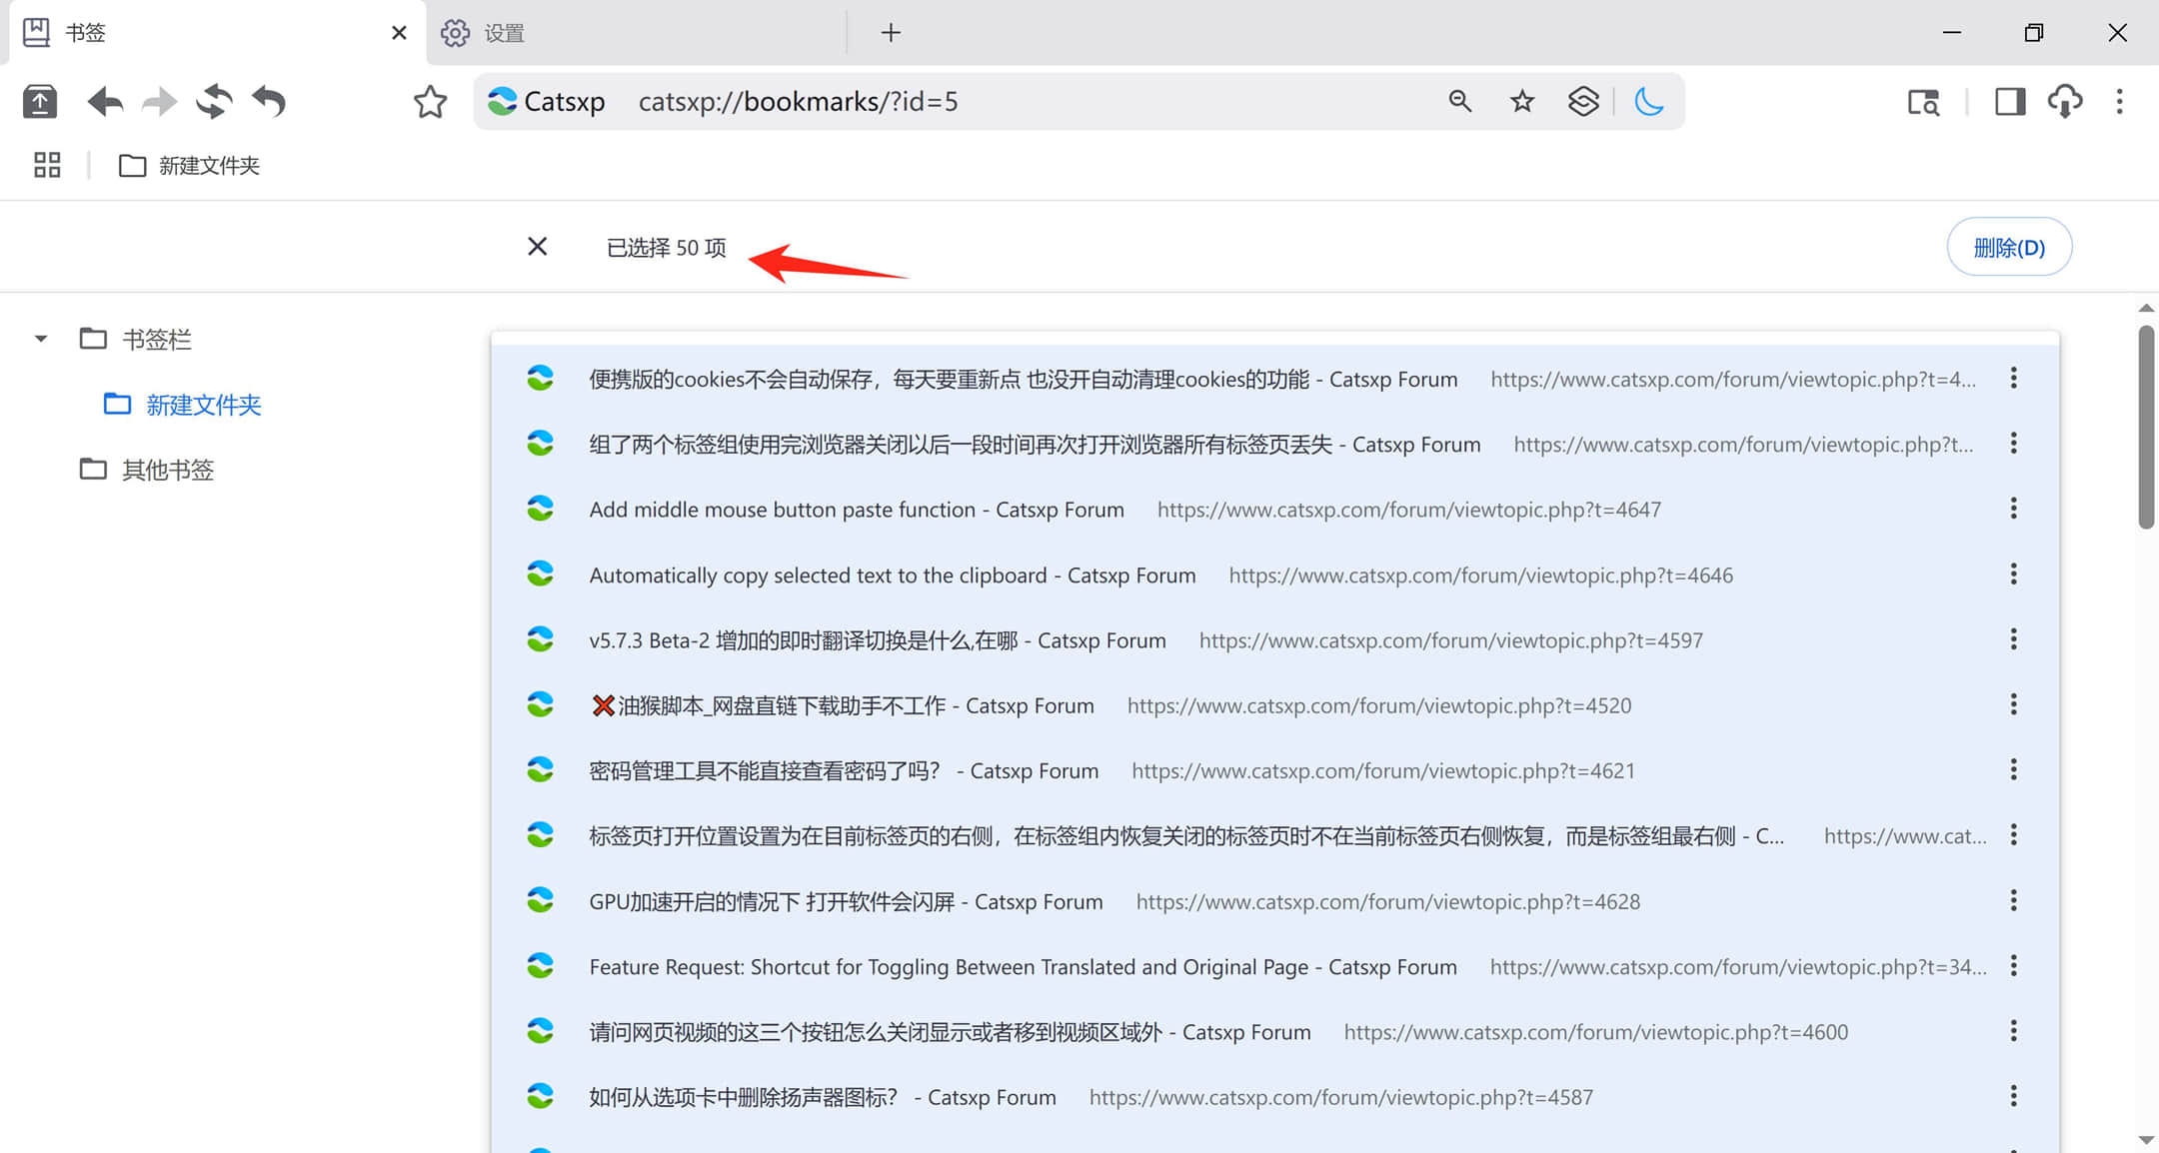Click the Catsxp logo in the address bar

(502, 101)
